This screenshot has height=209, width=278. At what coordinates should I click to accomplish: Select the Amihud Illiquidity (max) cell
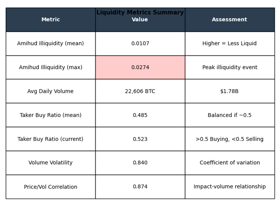(x=51, y=67)
